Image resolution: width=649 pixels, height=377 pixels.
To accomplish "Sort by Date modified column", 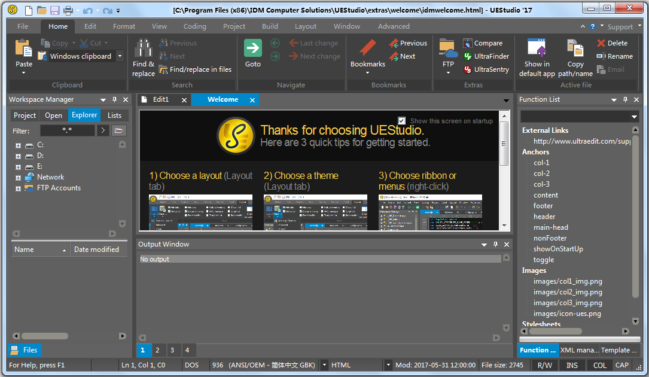I will 99,250.
